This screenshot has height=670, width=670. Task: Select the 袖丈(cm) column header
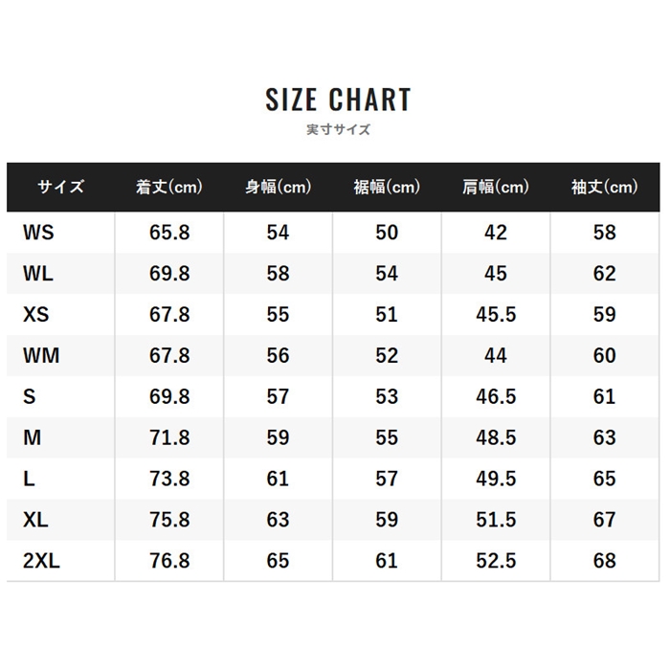[604, 188]
